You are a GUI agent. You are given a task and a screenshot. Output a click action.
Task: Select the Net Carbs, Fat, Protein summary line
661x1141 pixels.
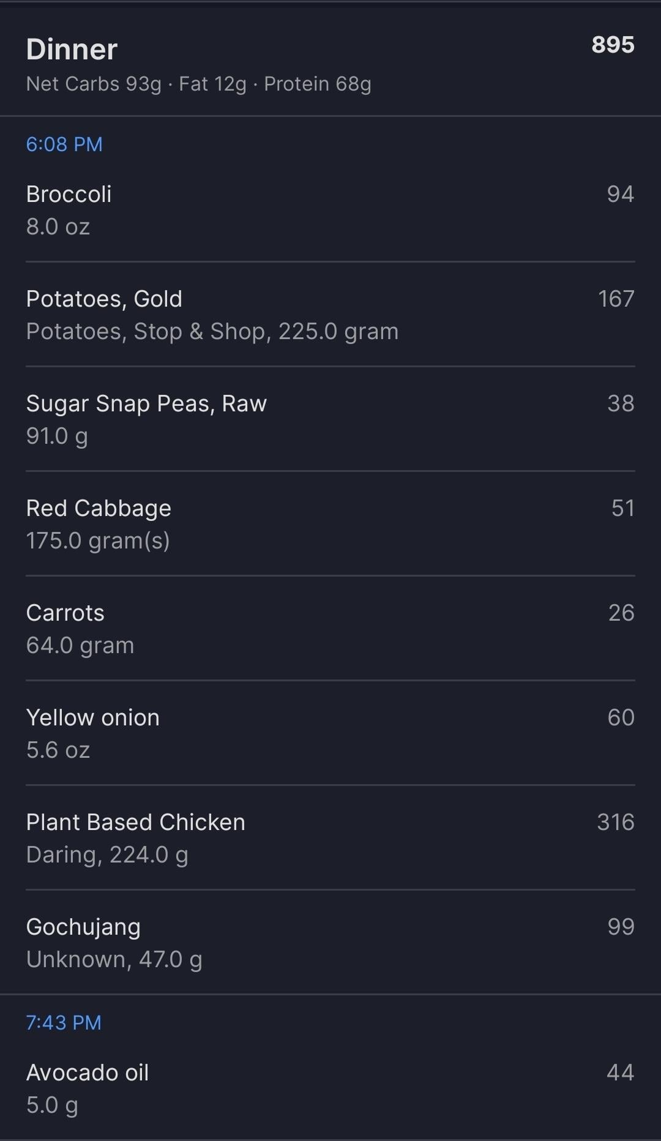[x=198, y=84]
